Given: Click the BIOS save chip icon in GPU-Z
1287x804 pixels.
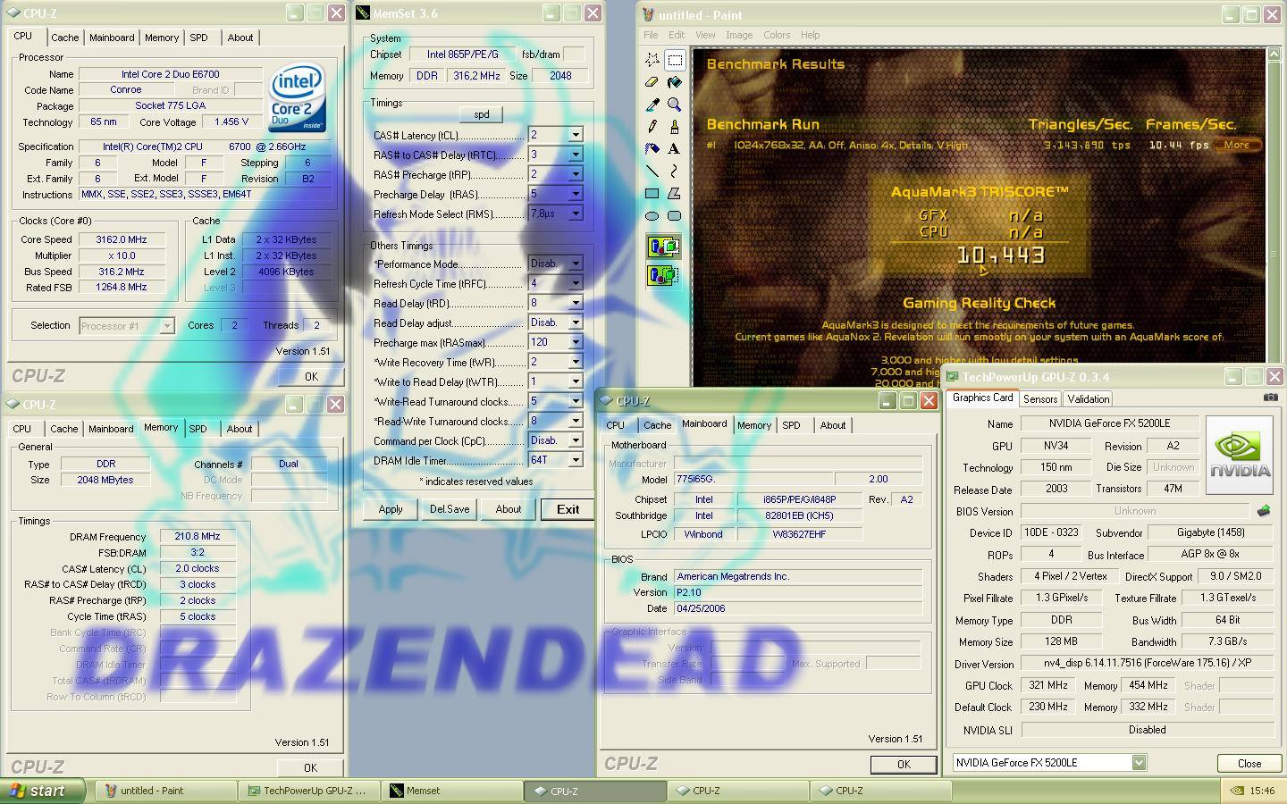Looking at the screenshot, I should point(1264,511).
